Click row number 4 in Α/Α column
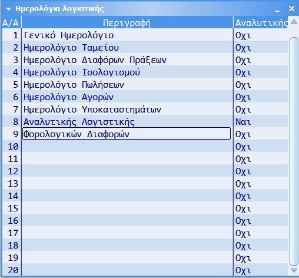Image resolution: width=299 pixels, height=278 pixels. (15, 72)
